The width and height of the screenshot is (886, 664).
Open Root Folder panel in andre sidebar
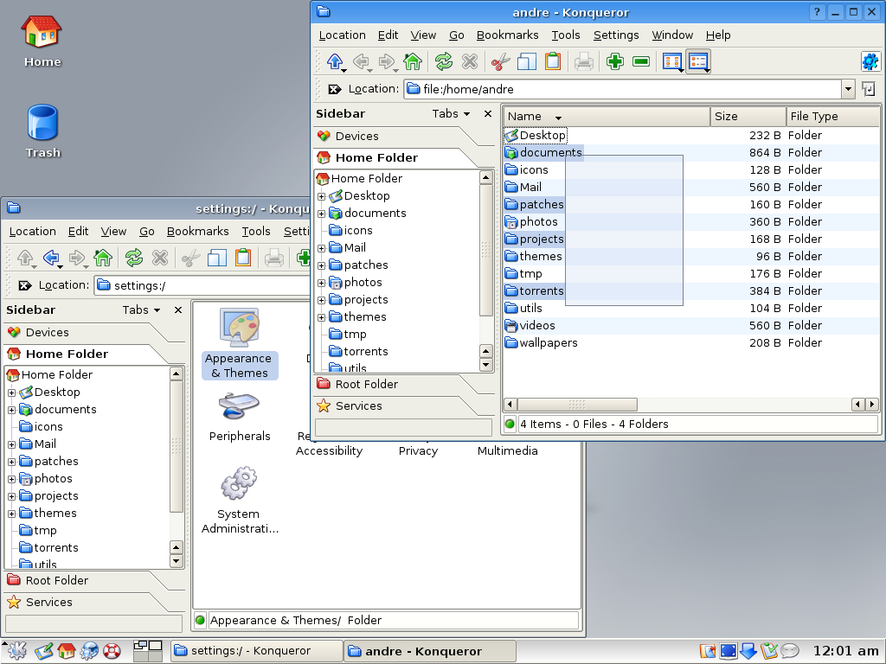point(395,384)
